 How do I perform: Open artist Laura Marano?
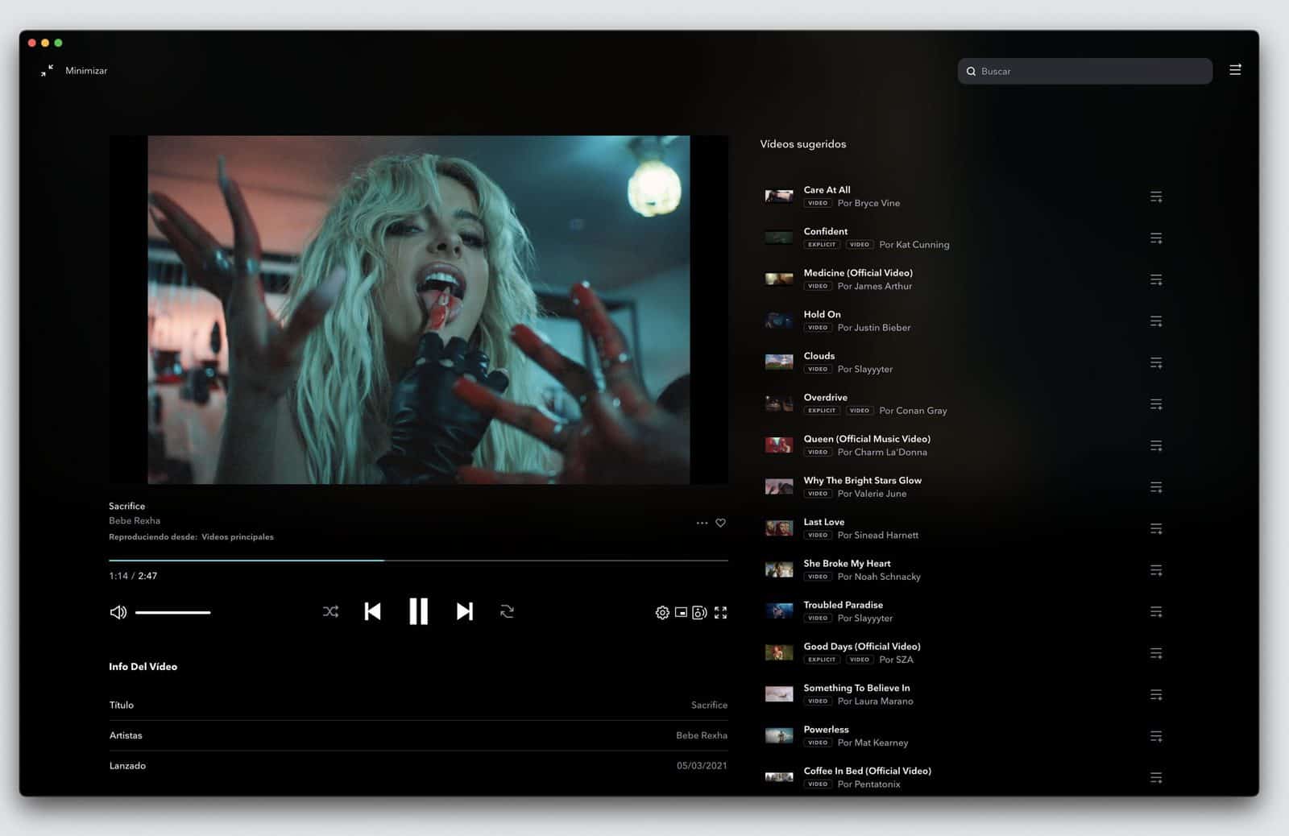point(884,701)
